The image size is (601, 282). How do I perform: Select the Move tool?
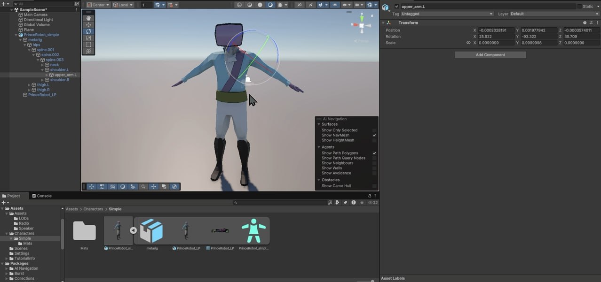pos(89,25)
